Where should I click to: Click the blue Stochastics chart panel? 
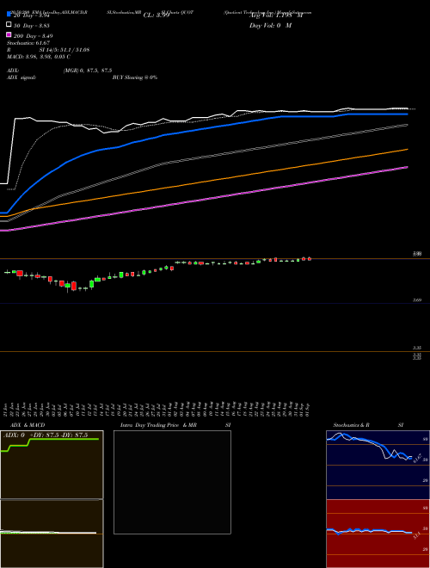pos(378,465)
